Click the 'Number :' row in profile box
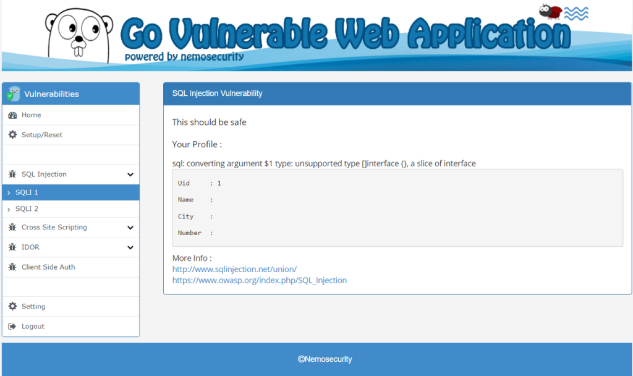633x376 pixels. (x=195, y=233)
